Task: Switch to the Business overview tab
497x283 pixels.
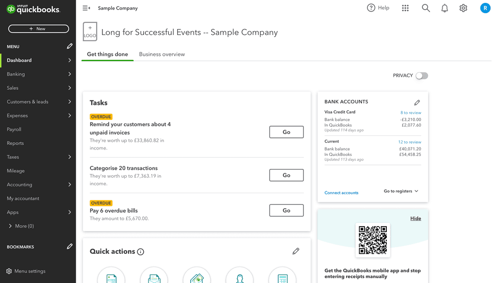Action: pyautogui.click(x=162, y=54)
